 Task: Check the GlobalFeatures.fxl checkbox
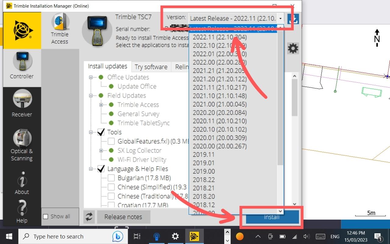coord(111,141)
